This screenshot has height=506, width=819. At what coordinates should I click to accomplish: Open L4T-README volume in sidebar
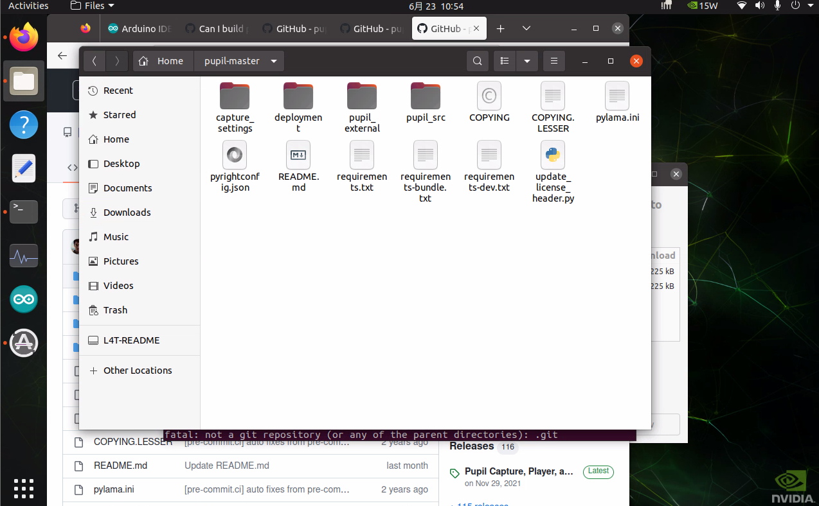(139, 340)
